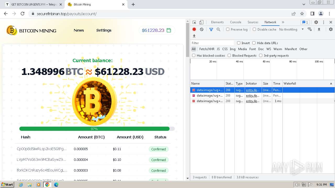The image size is (335, 188).
Task: Open the No throttling dropdown
Action: pos(291,30)
